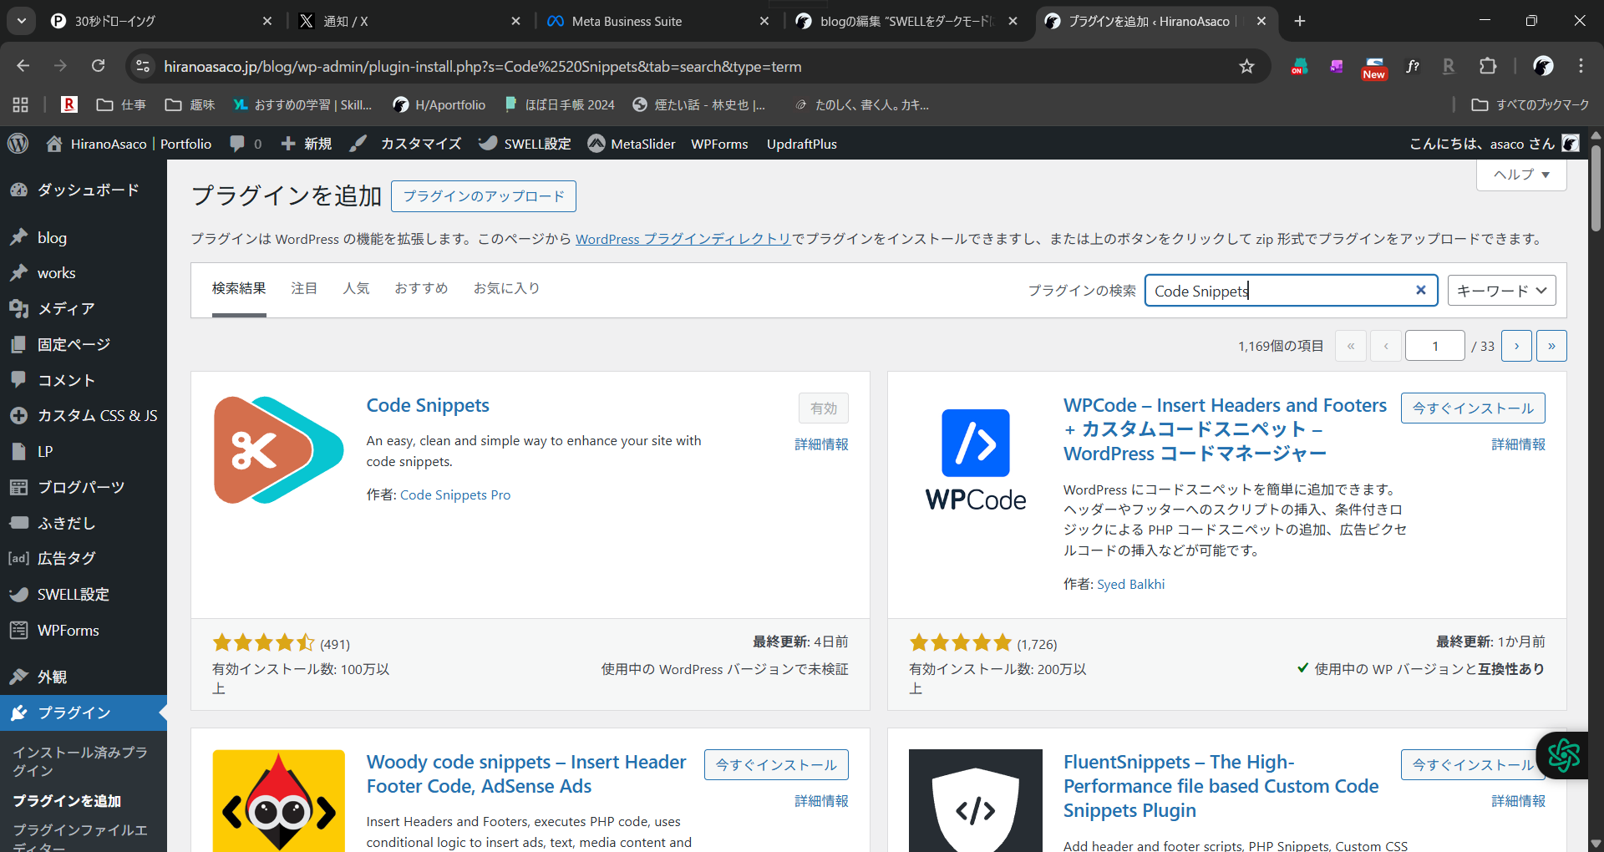Switch to the 人気 tab
Image resolution: width=1604 pixels, height=852 pixels.
click(356, 288)
